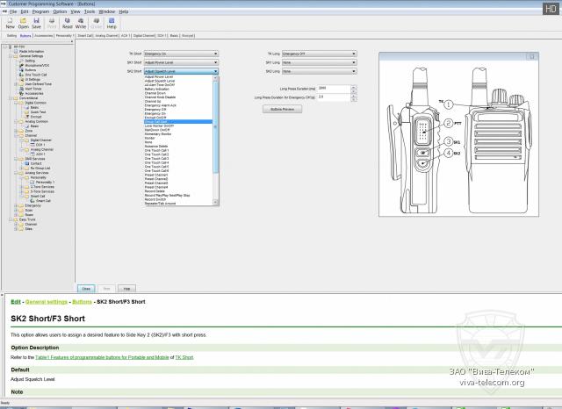The width and height of the screenshot is (562, 409).
Task: Open the TK Short help link
Action: [184, 357]
